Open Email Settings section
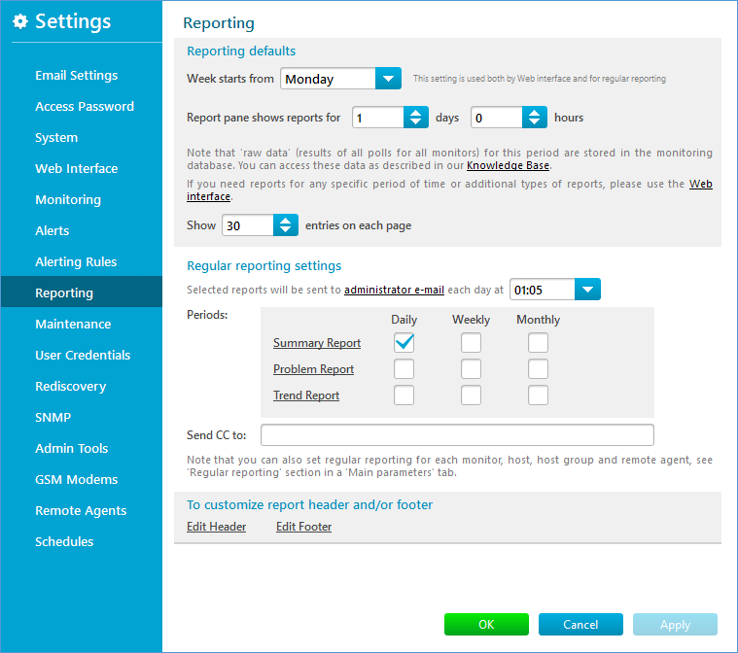 coord(76,75)
